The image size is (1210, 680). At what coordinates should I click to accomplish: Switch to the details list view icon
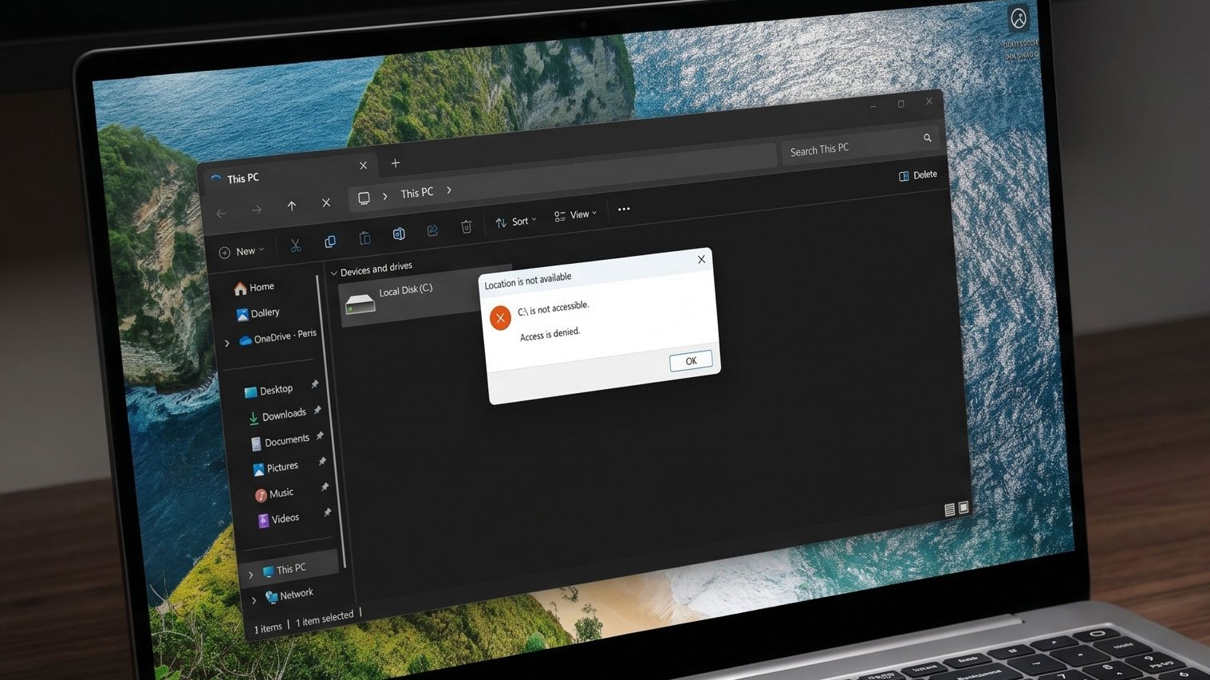[x=949, y=509]
